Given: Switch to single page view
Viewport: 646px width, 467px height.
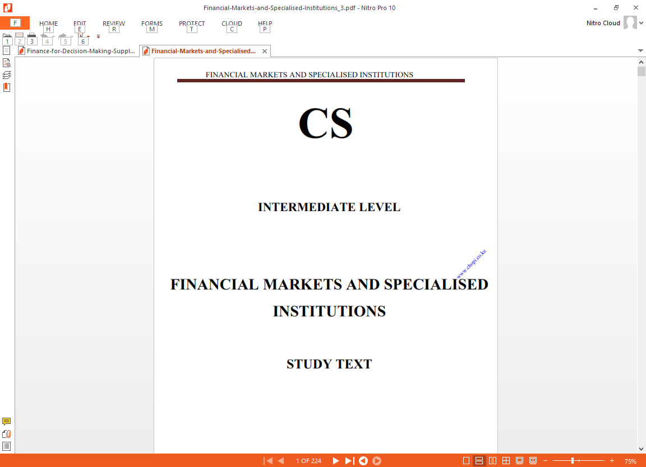Looking at the screenshot, I should (466, 461).
